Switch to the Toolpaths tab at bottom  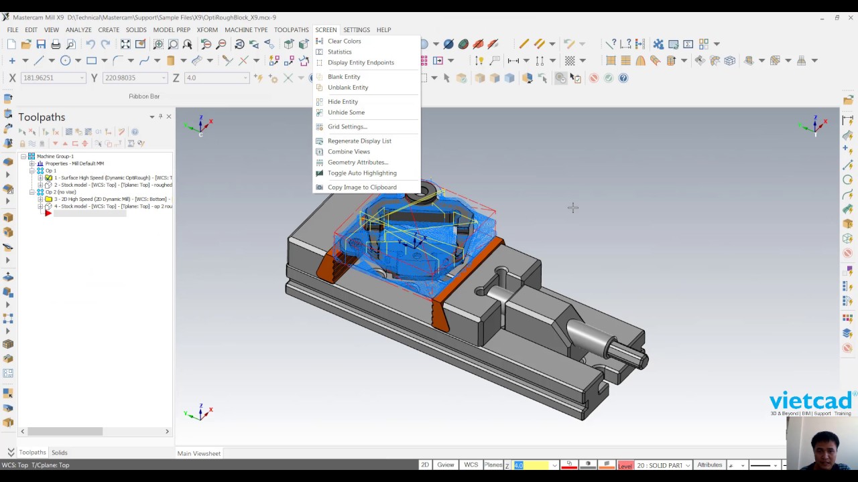pos(32,453)
